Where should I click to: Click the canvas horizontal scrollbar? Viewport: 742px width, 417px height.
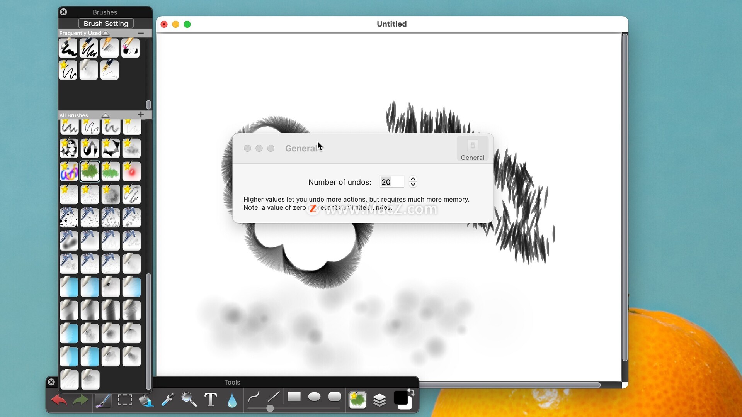[x=509, y=385]
